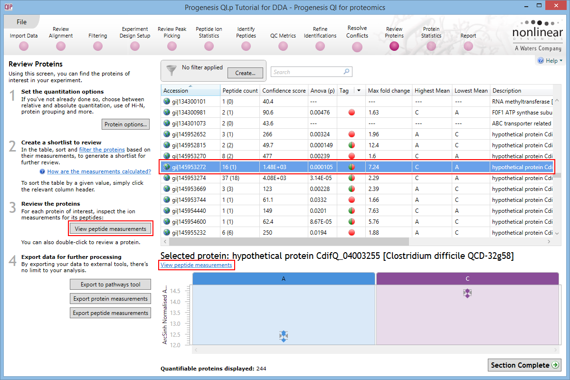Image resolution: width=570 pixels, height=380 pixels.
Task: Open the Experiment Design Setup step circle
Action: click(135, 46)
